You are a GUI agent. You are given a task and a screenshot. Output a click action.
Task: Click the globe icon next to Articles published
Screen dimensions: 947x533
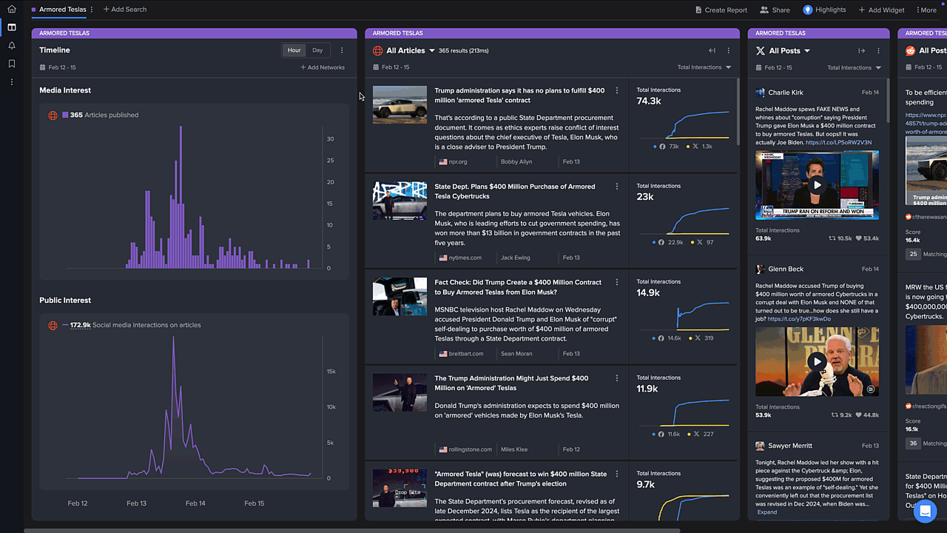(x=53, y=115)
